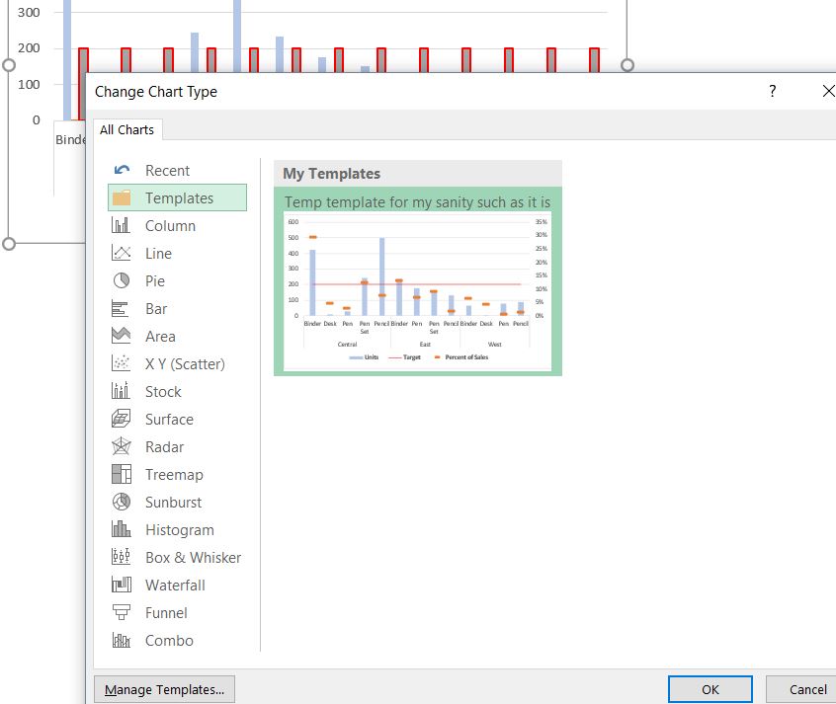Viewport: 836px width, 704px height.
Task: Click the 200 axis label in background chart
Action: click(29, 48)
